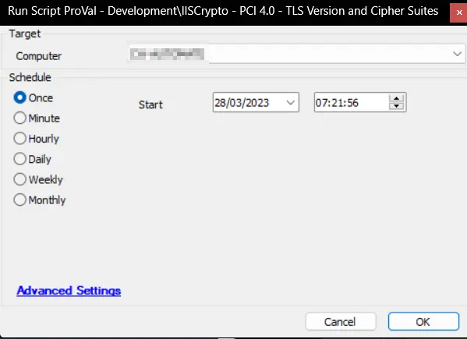Viewport: 467px width, 339px height.
Task: Click the dialog title bar
Action: point(224,12)
